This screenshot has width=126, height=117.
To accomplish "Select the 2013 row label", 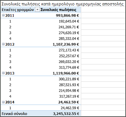I will tap(10, 73).
